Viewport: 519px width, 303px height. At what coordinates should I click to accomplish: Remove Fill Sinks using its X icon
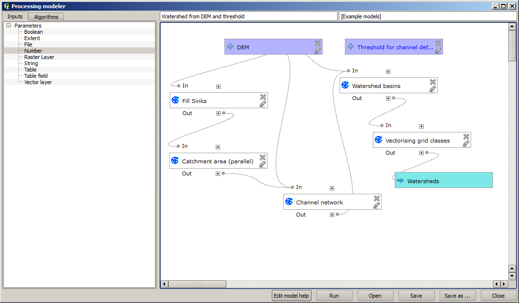click(264, 96)
